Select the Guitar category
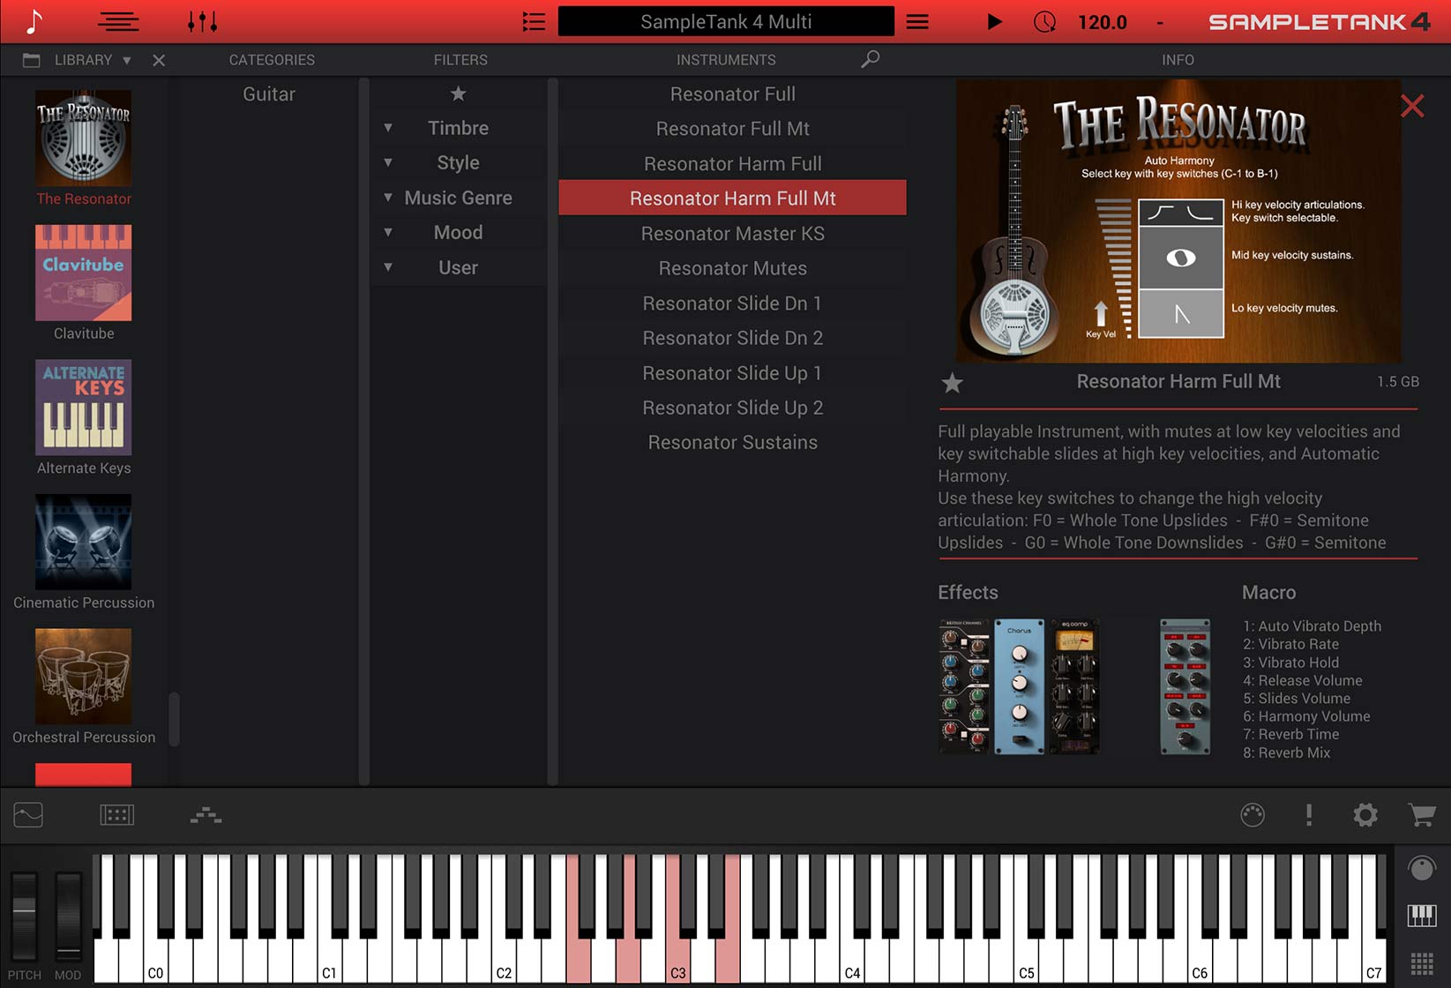 tap(269, 94)
